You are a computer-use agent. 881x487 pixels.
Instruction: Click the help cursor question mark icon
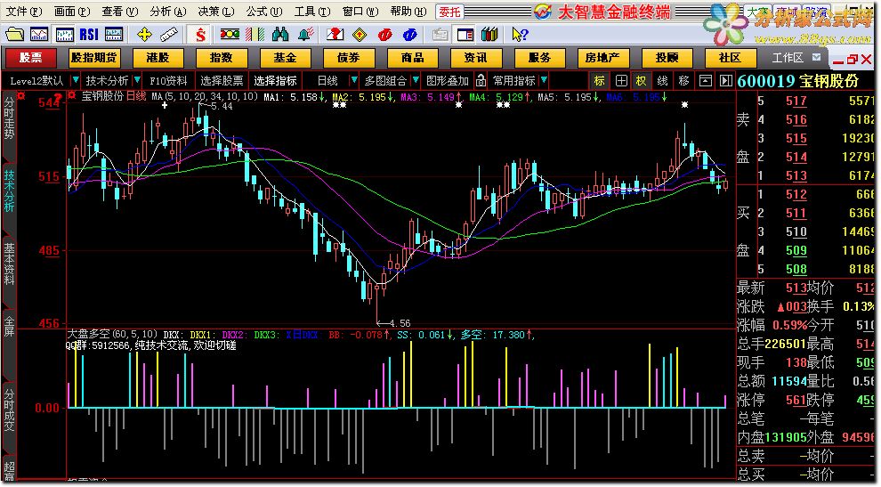pyautogui.click(x=521, y=35)
